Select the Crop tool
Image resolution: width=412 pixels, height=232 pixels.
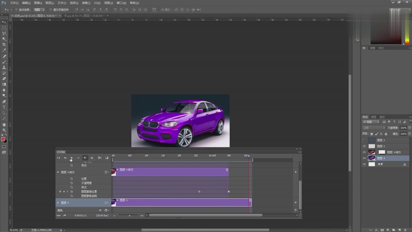[x=4, y=45]
